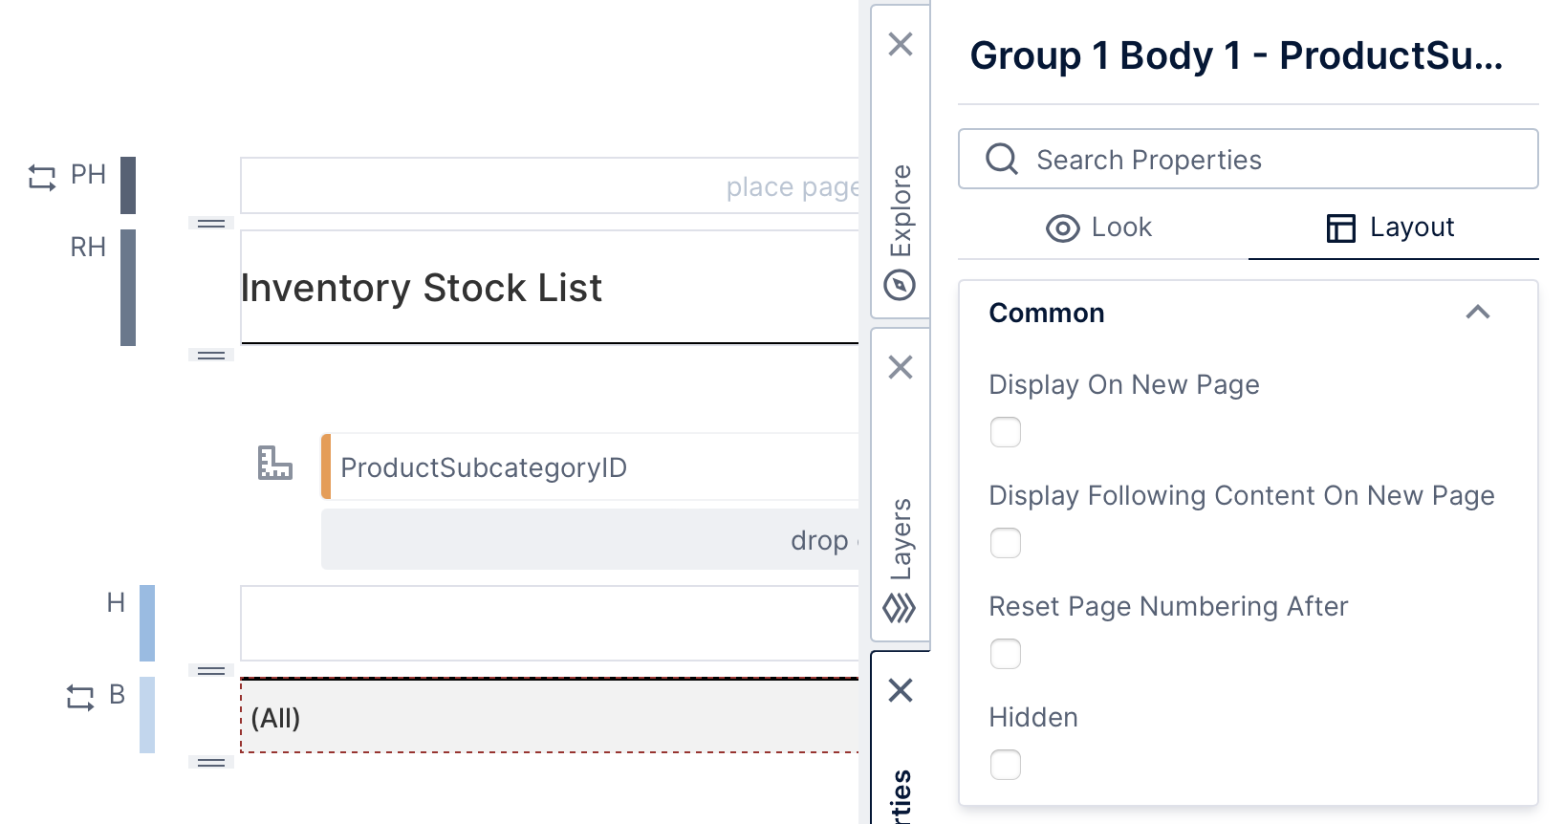
Task: Collapse the Common properties section
Action: tap(1478, 313)
